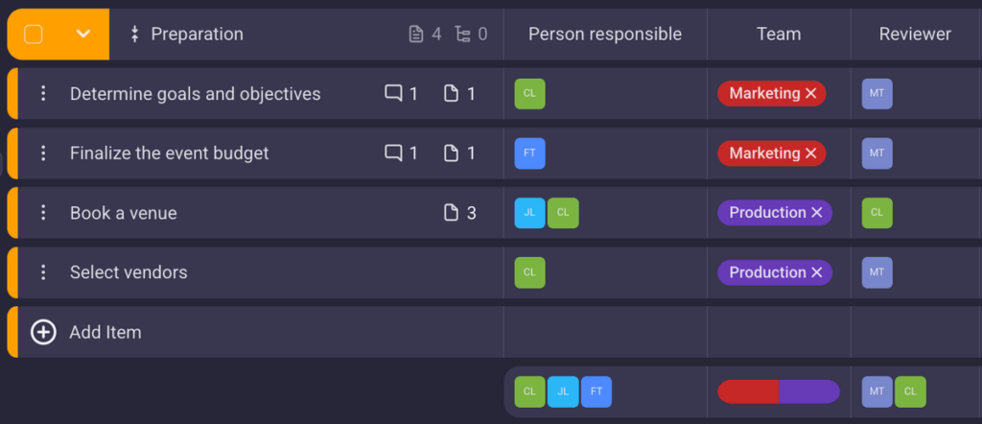982x424 pixels.
Task: Click the plus icon next to Add Item
Action: pos(43,332)
